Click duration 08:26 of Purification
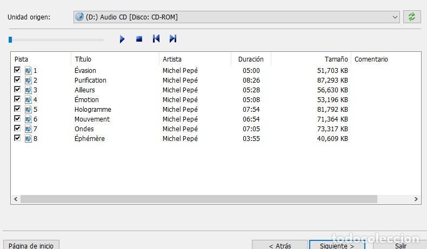The width and height of the screenshot is (427, 249). [251, 80]
